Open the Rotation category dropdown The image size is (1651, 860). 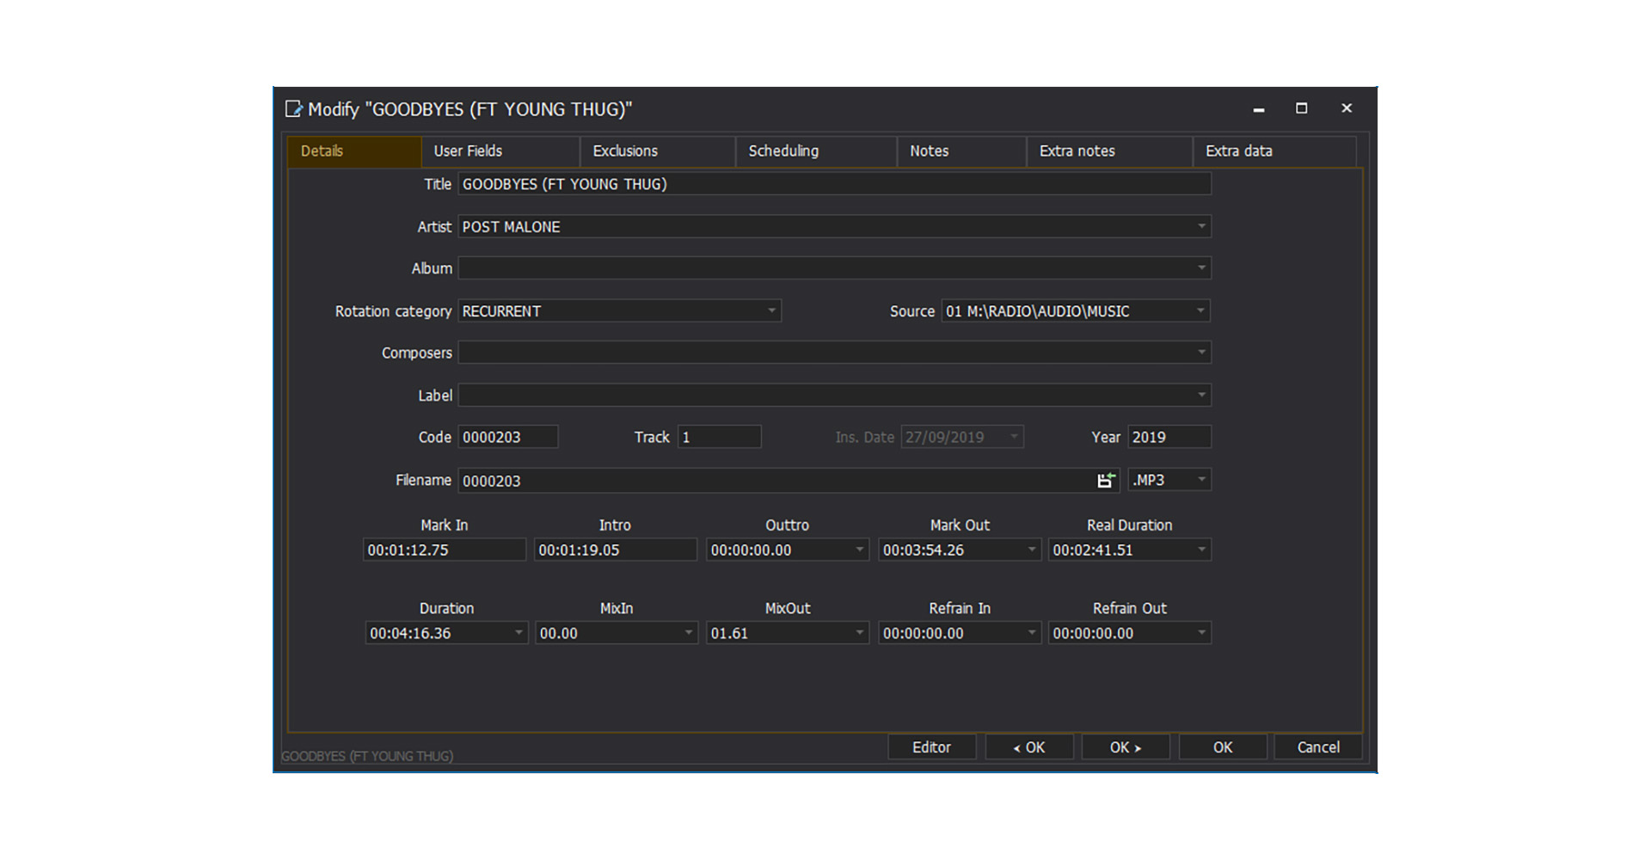point(771,310)
